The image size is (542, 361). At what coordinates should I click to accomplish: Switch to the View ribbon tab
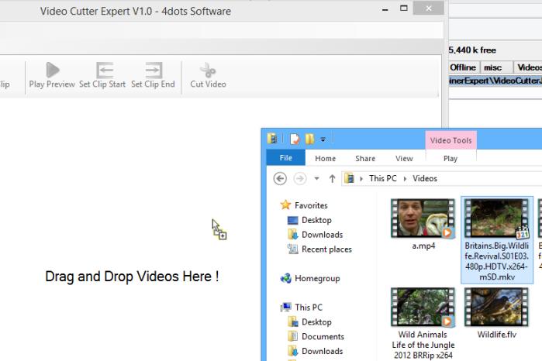[x=404, y=158]
